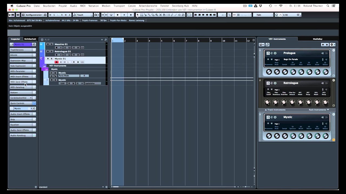Disable record arm on Mystic 01
Screen dimensions: 346x194
[x=56, y=62]
